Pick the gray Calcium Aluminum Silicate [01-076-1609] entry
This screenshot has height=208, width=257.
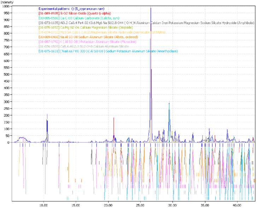pyautogui.click(x=84, y=47)
